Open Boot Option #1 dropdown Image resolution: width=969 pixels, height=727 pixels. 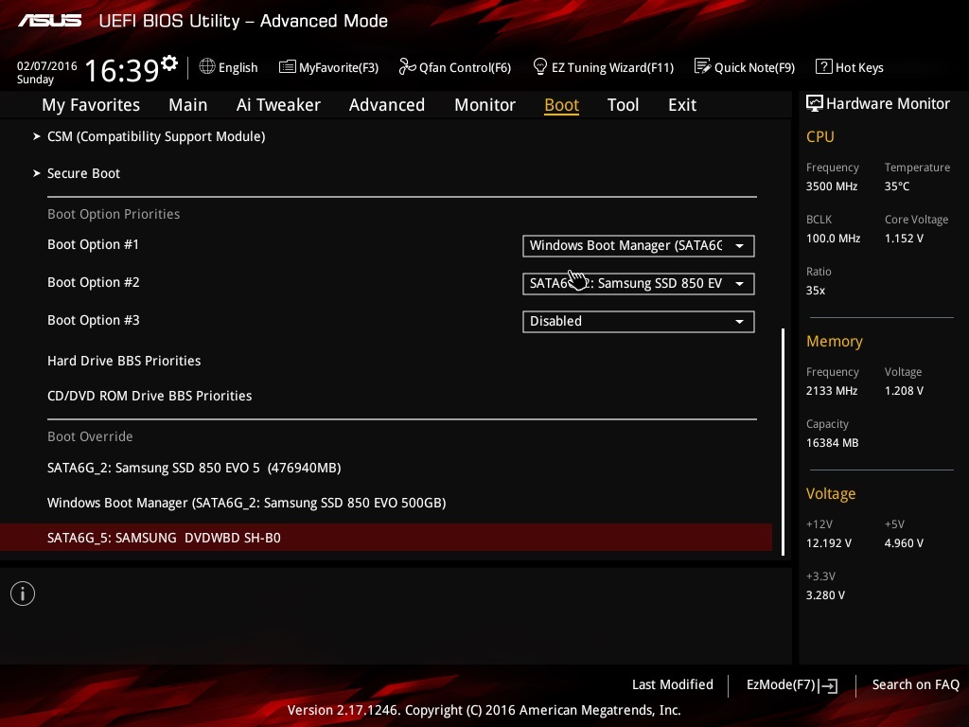coord(639,245)
